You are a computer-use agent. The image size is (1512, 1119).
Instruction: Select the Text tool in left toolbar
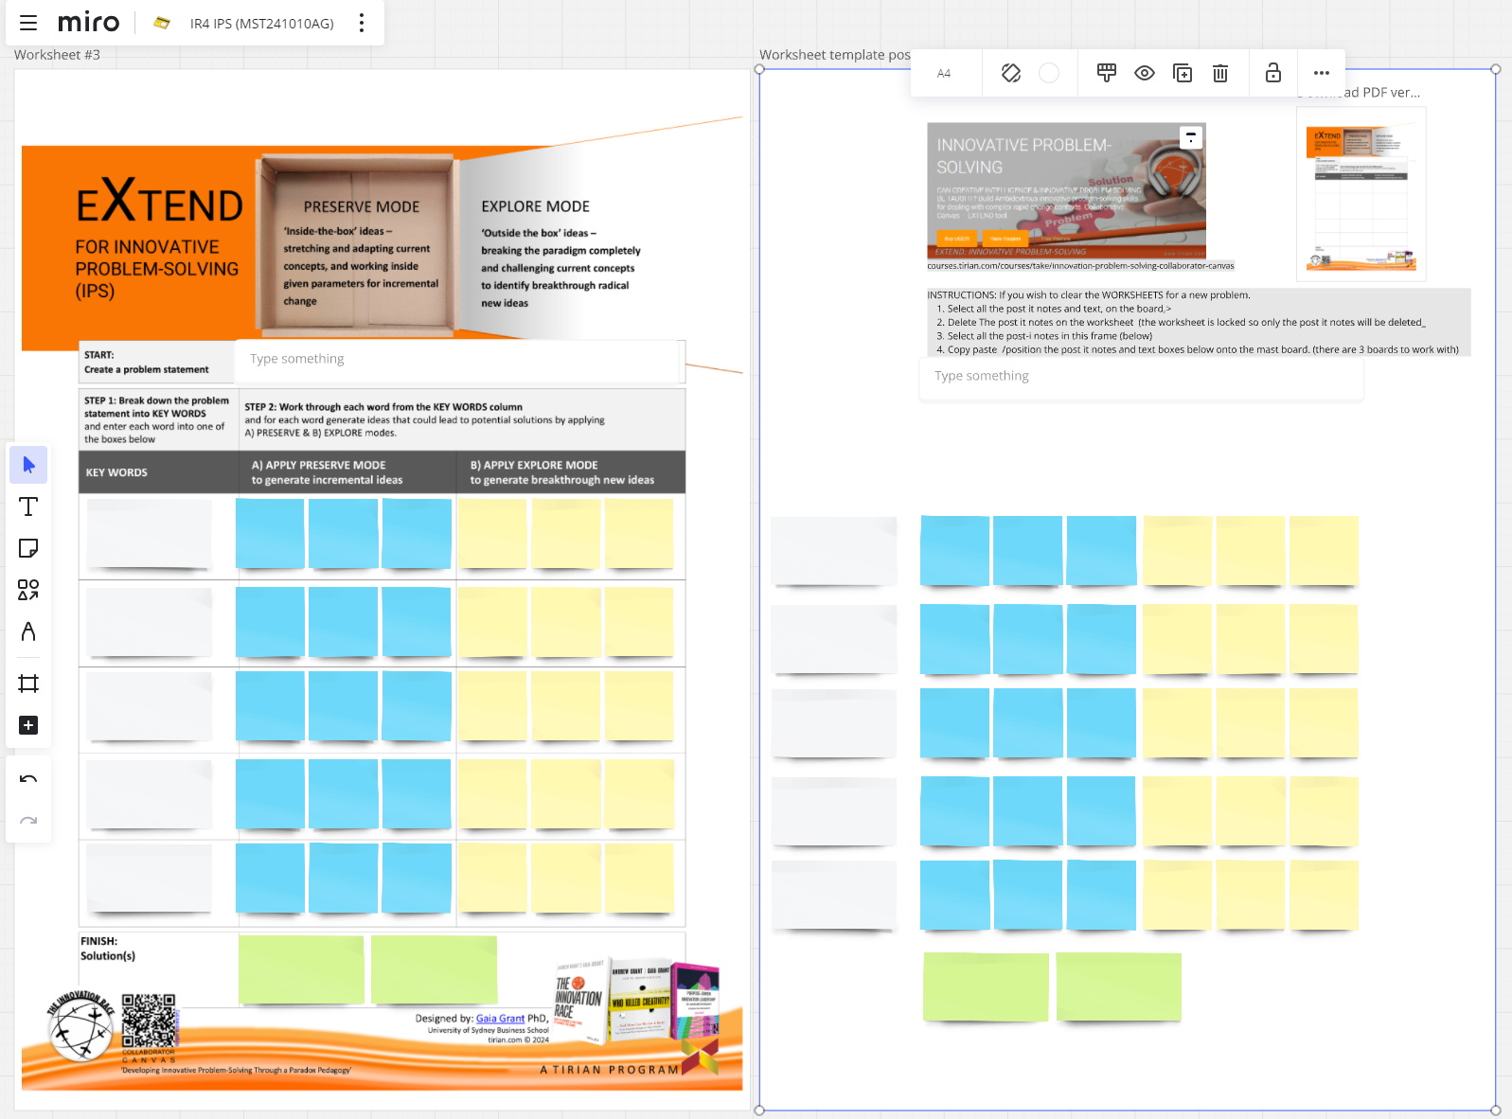point(28,506)
